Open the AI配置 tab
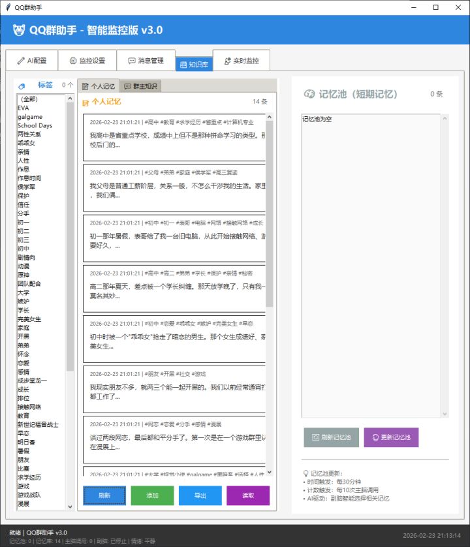Screen dimensions: 470x547 (x=32, y=61)
